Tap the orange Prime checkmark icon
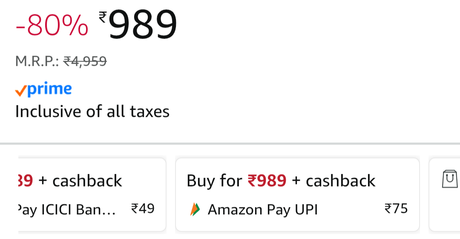The width and height of the screenshot is (460, 239). point(20,91)
